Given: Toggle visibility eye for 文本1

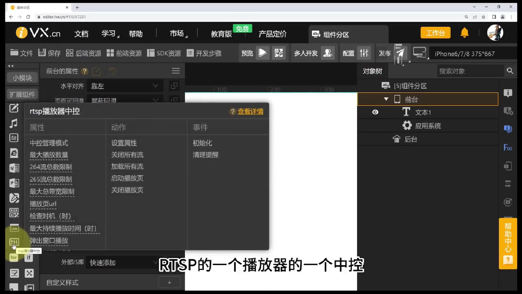Looking at the screenshot, I should pos(375,112).
